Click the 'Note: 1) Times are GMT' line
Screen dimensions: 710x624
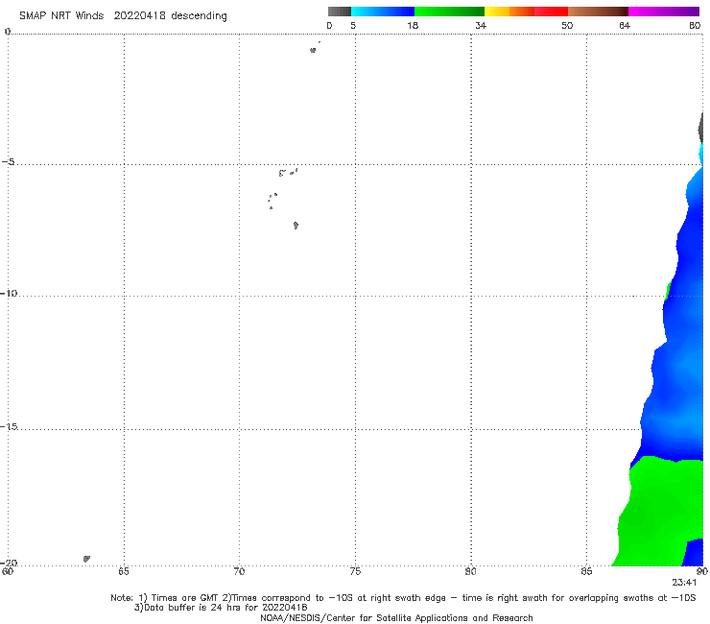(x=403, y=598)
